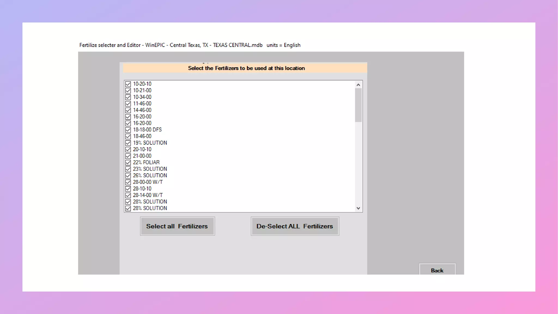This screenshot has height=314, width=558.
Task: Toggle the 21-00-00 checkbox
Action: [x=128, y=156]
